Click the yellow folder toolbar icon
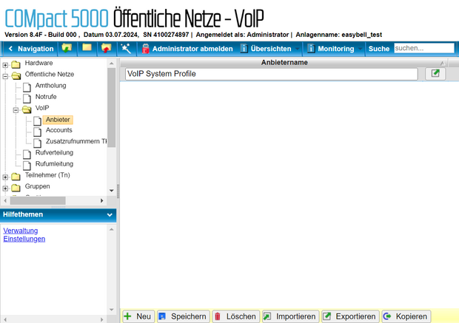 87,49
